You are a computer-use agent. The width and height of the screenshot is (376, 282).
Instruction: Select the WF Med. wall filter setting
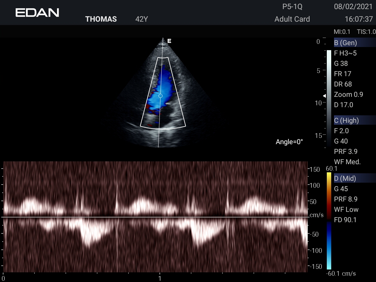click(347, 162)
